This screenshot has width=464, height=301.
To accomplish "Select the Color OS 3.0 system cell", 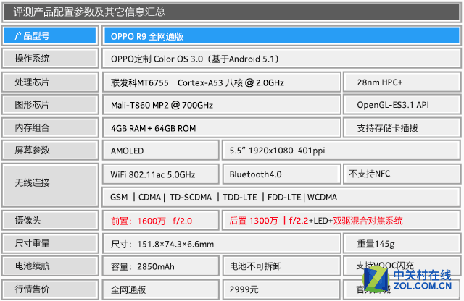I will 278,59.
